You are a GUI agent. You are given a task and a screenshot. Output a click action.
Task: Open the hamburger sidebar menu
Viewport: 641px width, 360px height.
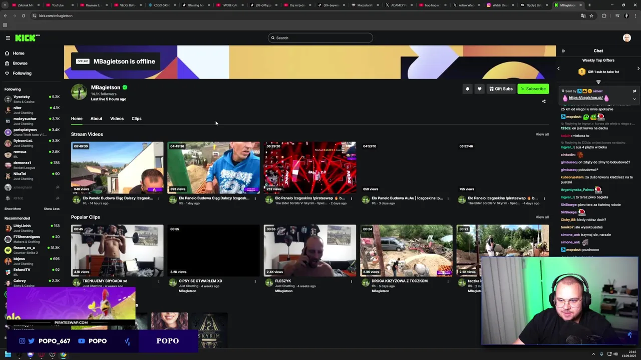click(8, 38)
